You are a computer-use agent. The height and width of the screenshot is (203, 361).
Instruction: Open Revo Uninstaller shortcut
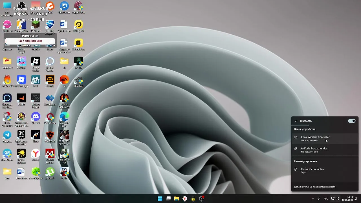7,119
